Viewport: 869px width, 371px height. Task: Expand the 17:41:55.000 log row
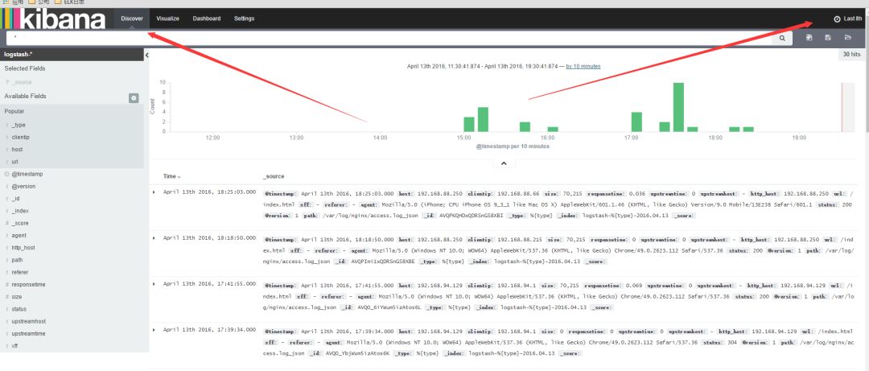pyautogui.click(x=154, y=284)
